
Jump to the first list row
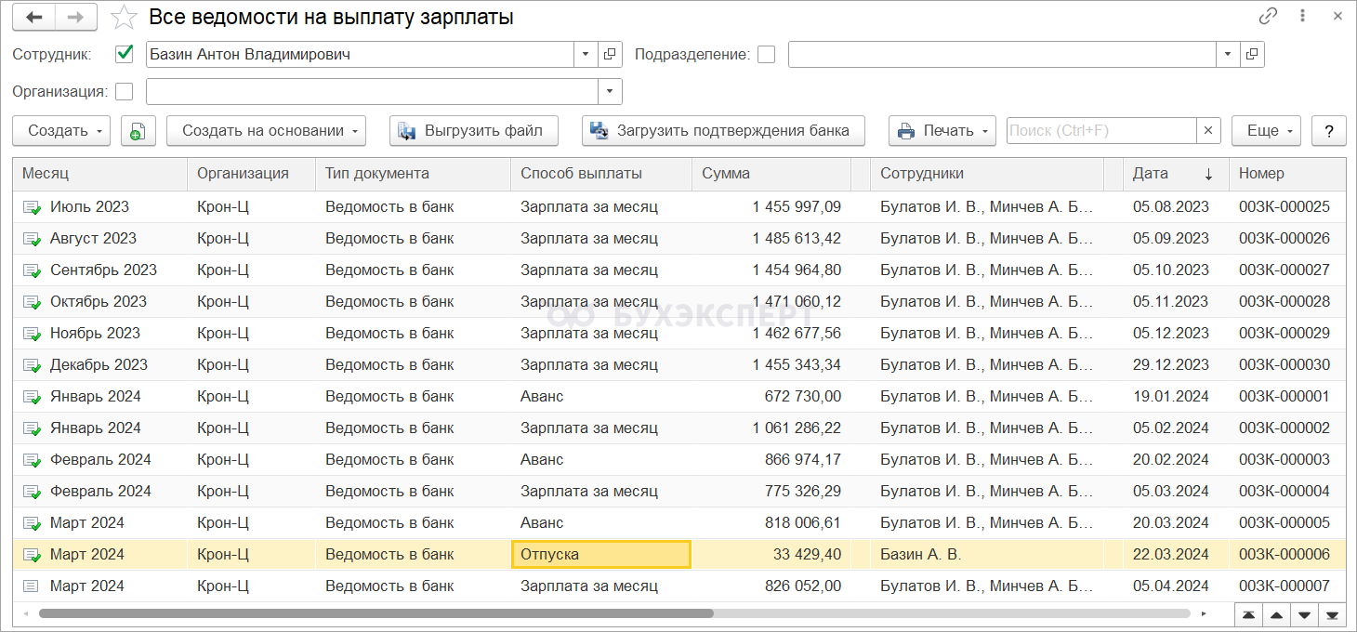click(1247, 614)
